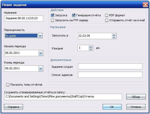Close the Новое задание dialog

pyautogui.click(x=145, y=5)
